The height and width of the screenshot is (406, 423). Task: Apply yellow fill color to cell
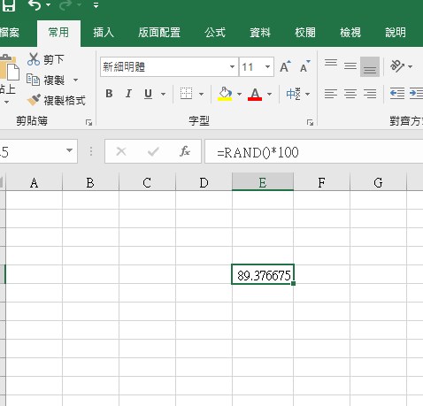[x=225, y=94]
